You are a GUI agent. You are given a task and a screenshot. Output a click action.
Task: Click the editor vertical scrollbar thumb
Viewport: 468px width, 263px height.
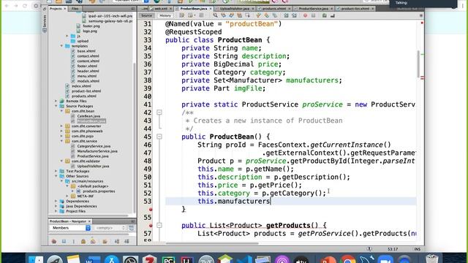418,64
